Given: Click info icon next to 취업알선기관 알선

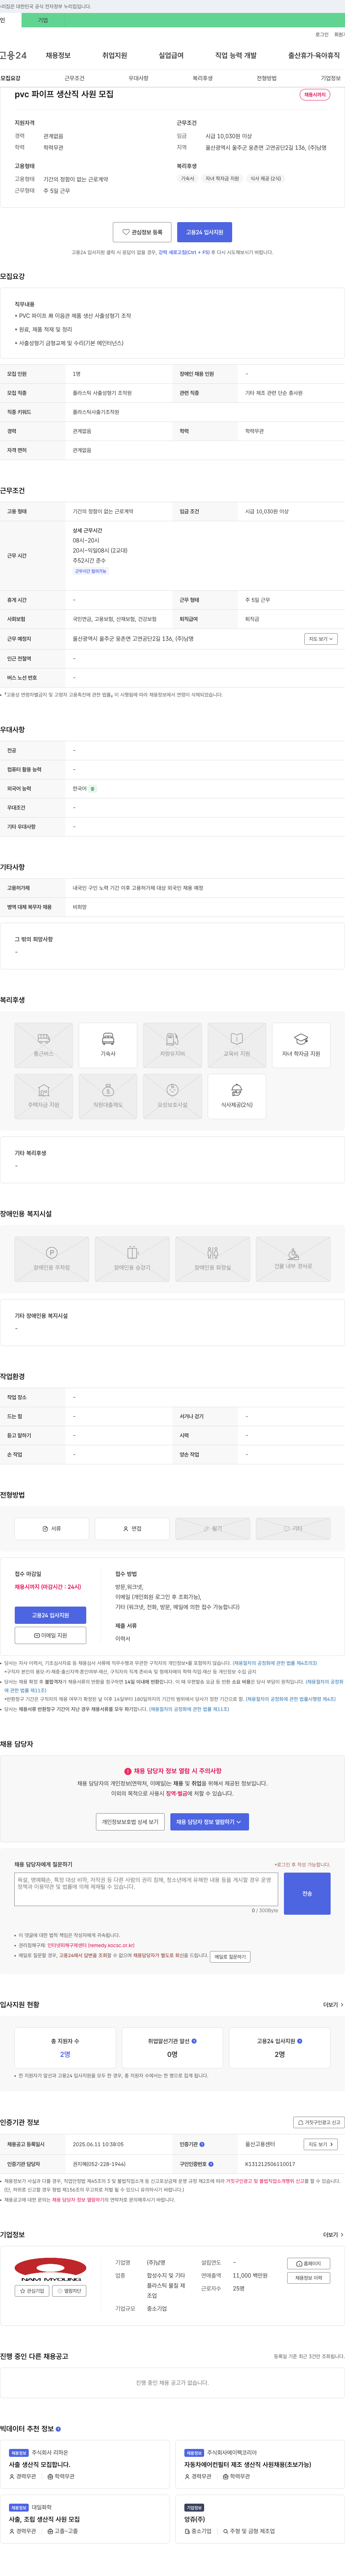Looking at the screenshot, I should click(194, 2041).
